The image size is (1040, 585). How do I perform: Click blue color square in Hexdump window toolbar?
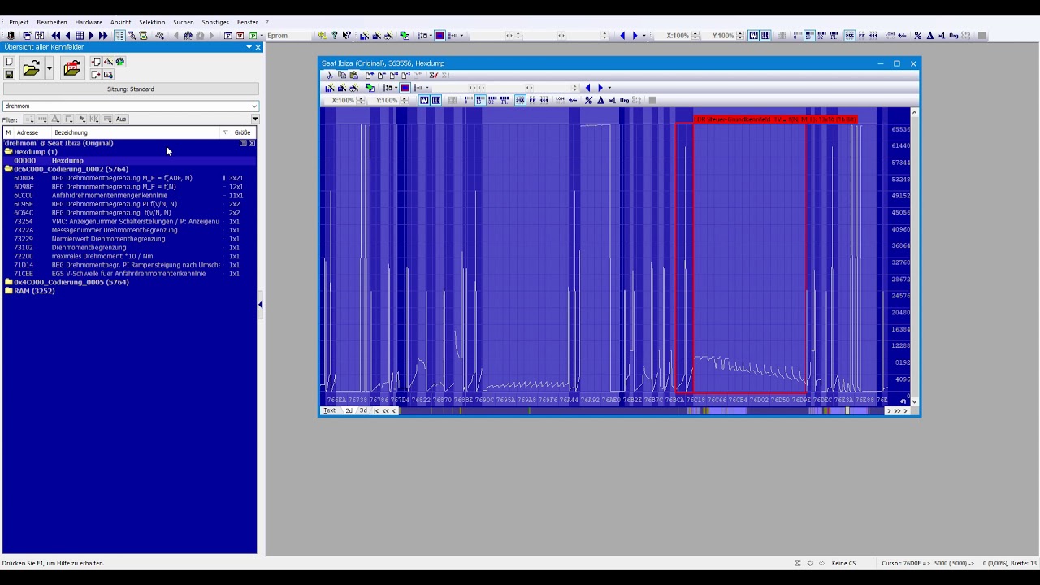tap(405, 88)
